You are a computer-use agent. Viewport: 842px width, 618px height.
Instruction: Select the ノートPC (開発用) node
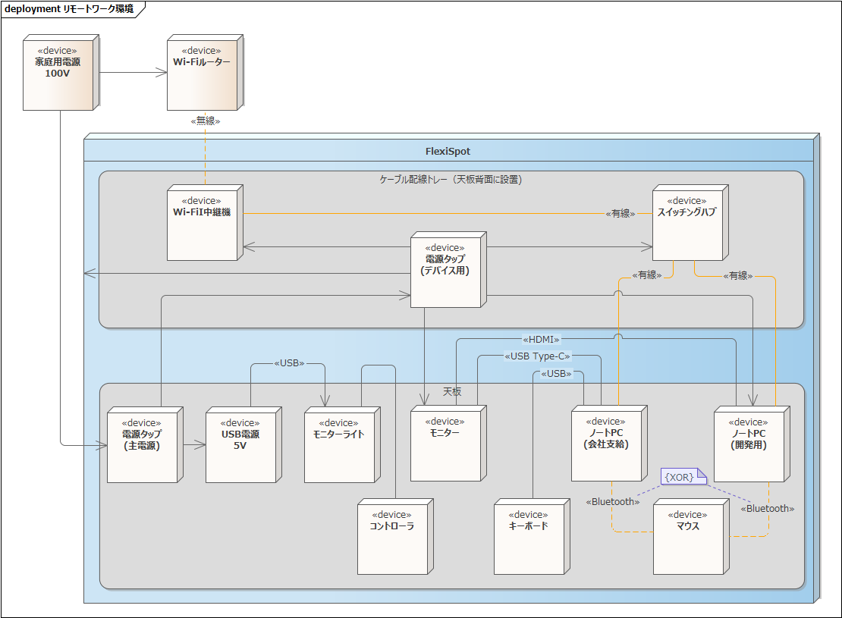[x=748, y=447]
